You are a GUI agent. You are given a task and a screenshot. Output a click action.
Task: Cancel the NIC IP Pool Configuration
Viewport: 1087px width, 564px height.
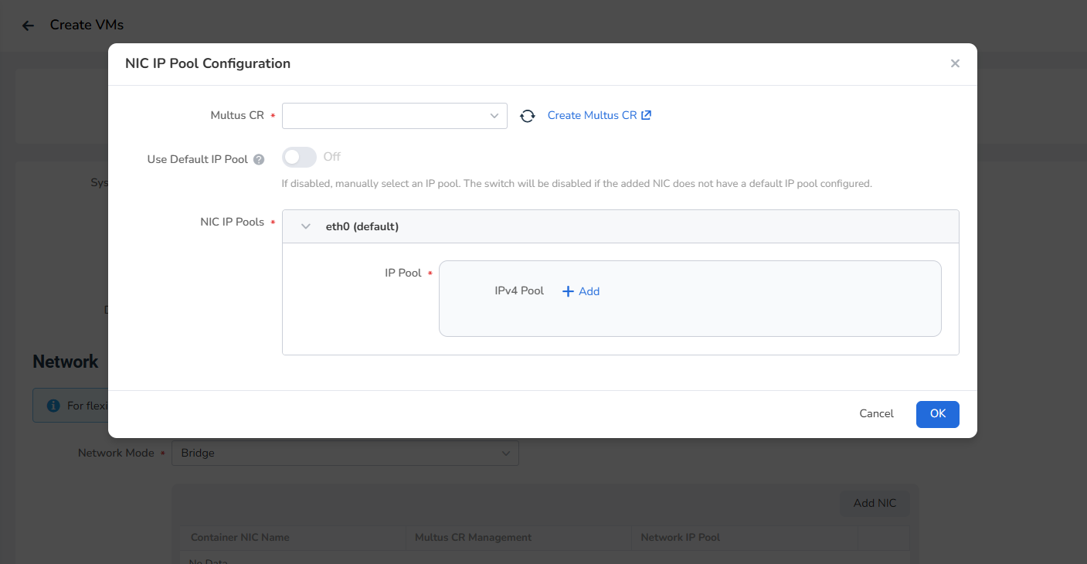point(876,413)
